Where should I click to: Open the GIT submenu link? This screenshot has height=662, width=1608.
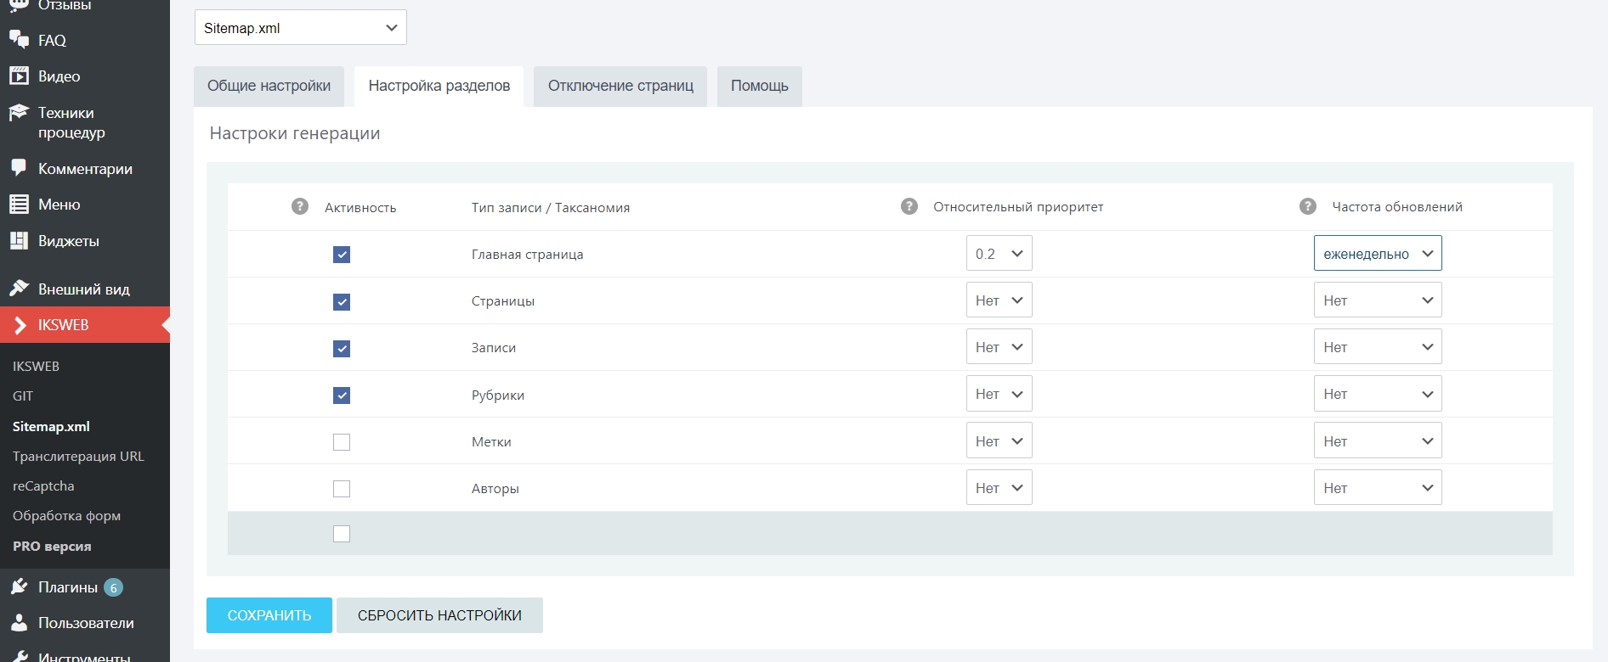click(x=23, y=396)
